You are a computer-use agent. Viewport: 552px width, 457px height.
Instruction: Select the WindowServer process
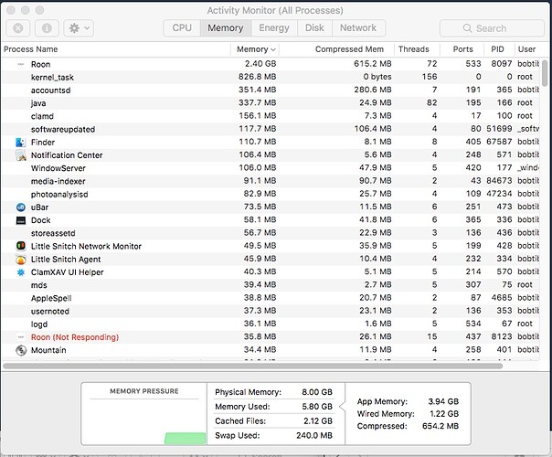tap(271, 168)
